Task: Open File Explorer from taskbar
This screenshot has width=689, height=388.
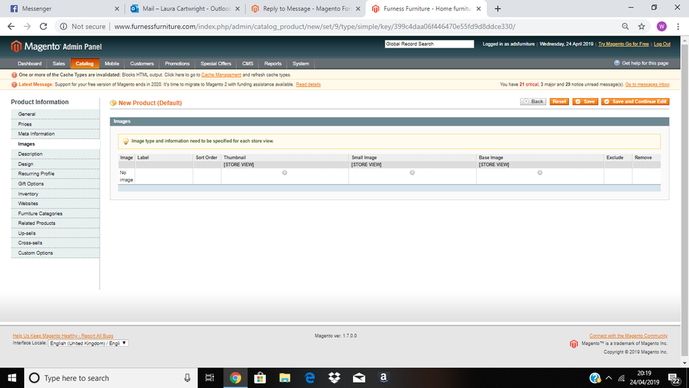Action: 285,378
